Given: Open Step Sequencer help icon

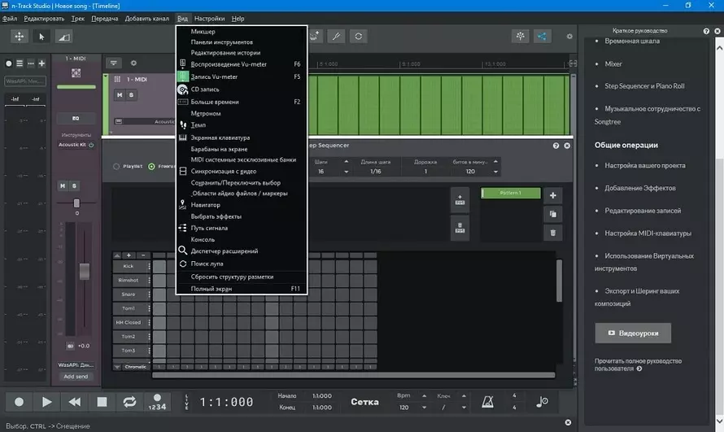Looking at the screenshot, I should click(556, 146).
